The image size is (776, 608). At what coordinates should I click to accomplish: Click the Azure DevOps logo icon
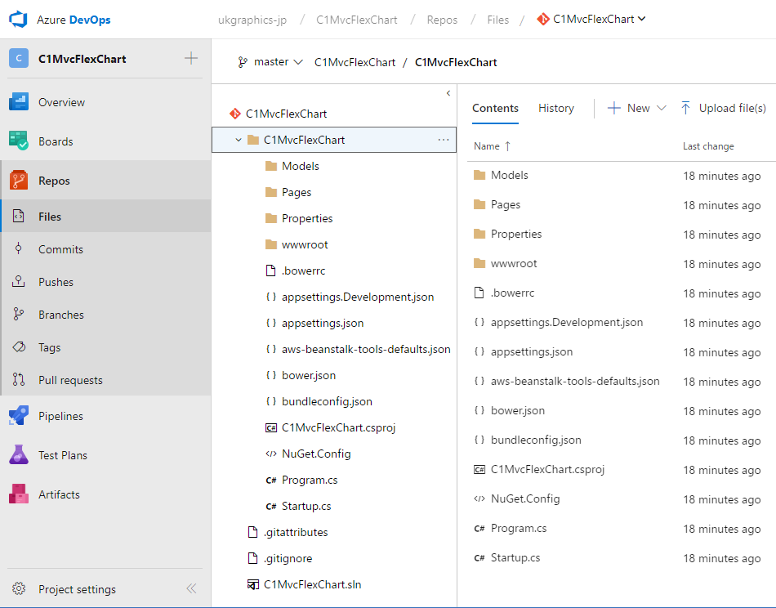pos(18,20)
